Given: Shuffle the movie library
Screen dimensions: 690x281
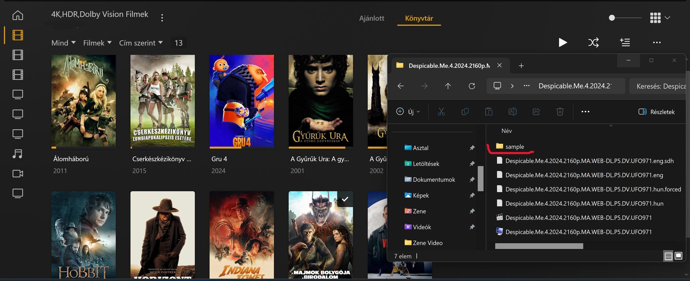Looking at the screenshot, I should point(593,43).
